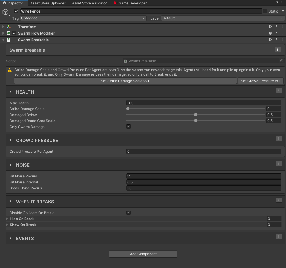Collapse the HEALTH section
This screenshot has height=268, width=286.
point(10,92)
